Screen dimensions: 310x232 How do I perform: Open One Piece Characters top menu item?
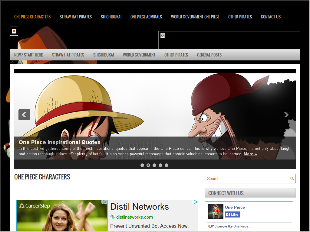[32, 17]
